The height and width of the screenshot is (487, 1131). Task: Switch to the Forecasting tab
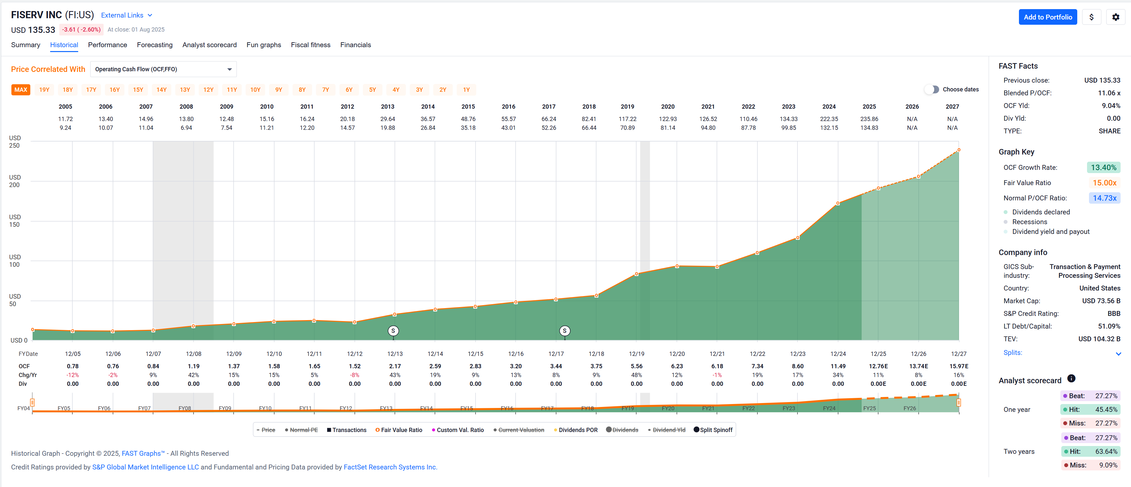click(154, 45)
